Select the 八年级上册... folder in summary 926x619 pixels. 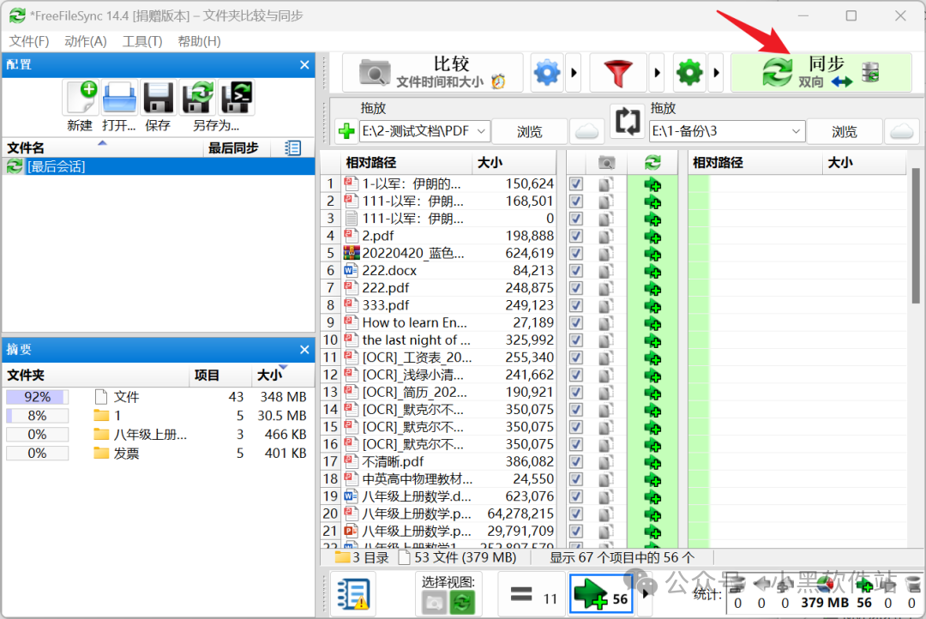coord(159,434)
